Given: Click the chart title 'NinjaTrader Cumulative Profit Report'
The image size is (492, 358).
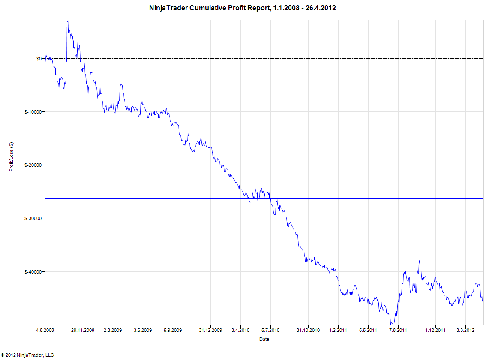Looking at the screenshot, I should [209, 8].
